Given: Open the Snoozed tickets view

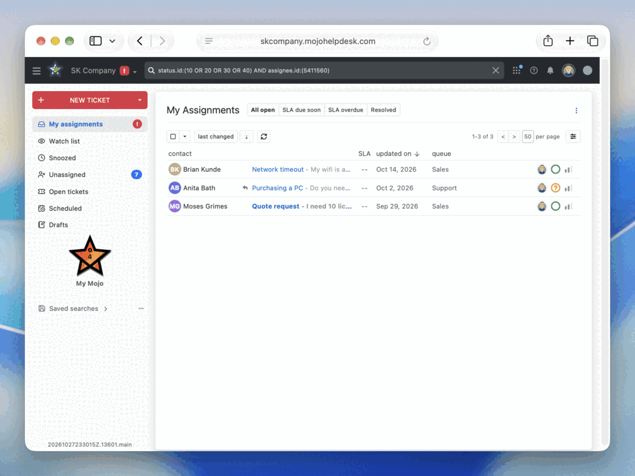Looking at the screenshot, I should point(90,158).
